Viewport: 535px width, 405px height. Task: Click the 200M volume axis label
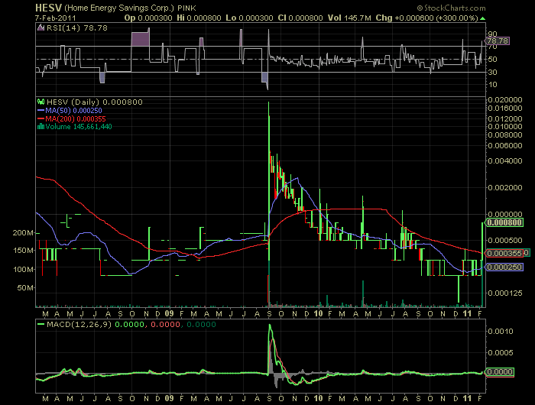click(23, 233)
